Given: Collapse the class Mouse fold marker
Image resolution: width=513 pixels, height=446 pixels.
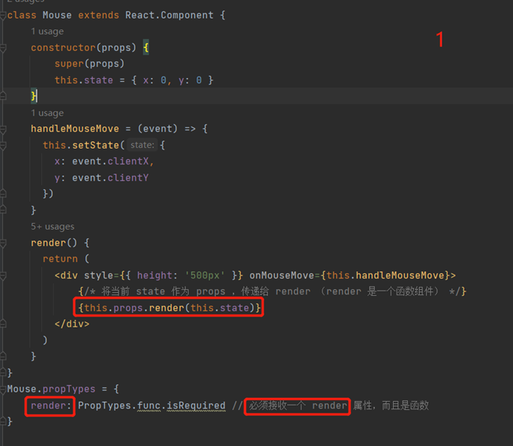Looking at the screenshot, I should point(3,16).
